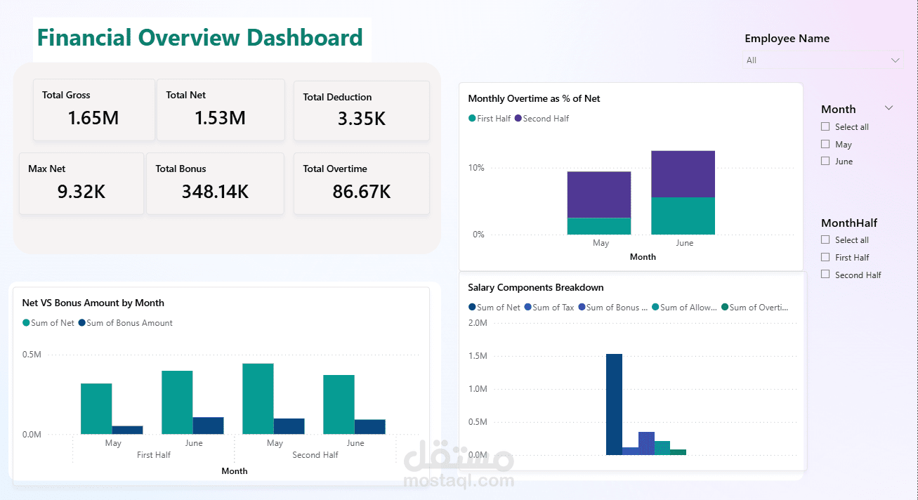918x500 pixels.
Task: Click the 1.65M Total Gross value
Action: pyautogui.click(x=93, y=118)
